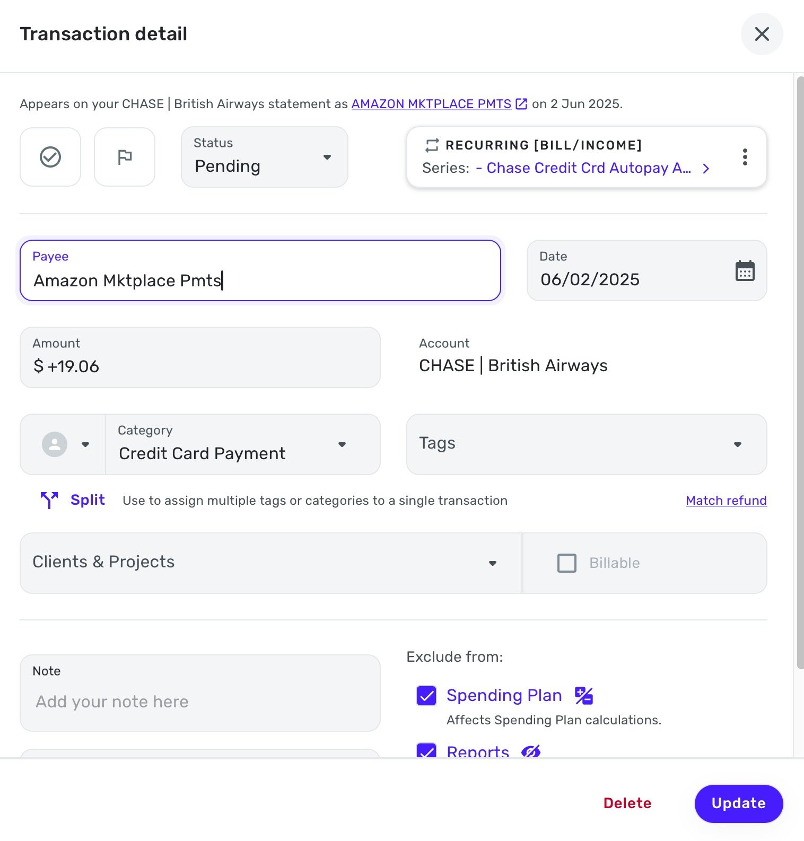Screen dimensions: 804x841
Task: Open the Tags dropdown
Action: click(x=587, y=444)
